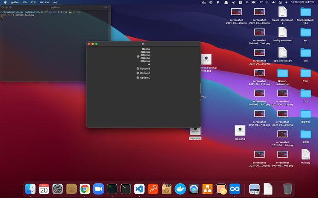The image size is (318, 198).
Task: Click the volume icon in menu bar
Action: [274, 2]
